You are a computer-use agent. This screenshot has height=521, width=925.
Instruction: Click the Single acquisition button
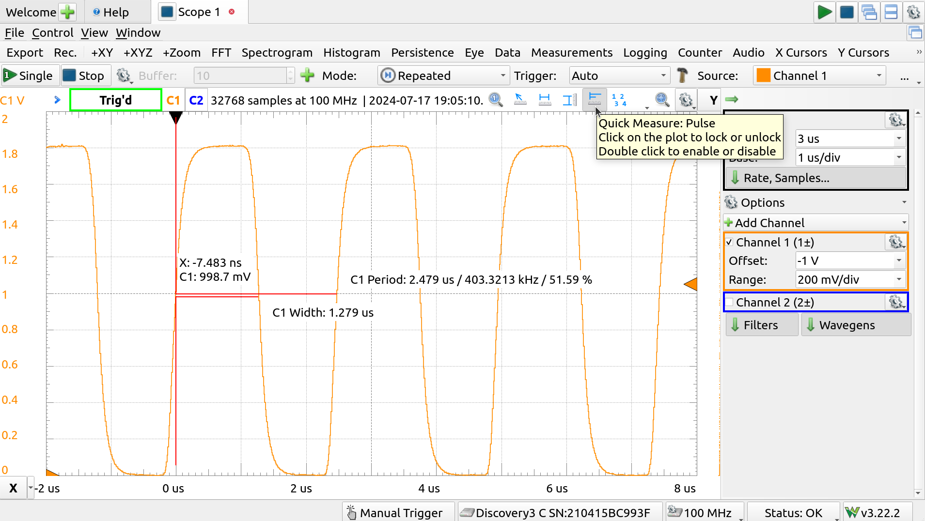[31, 76]
